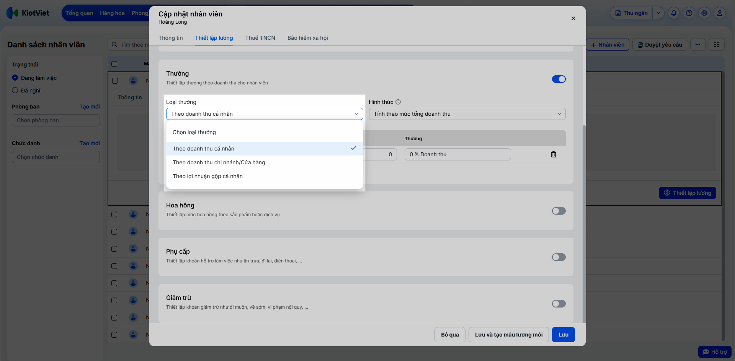
Task: Tick the checkbox of the expanded employee row
Action: tap(115, 81)
